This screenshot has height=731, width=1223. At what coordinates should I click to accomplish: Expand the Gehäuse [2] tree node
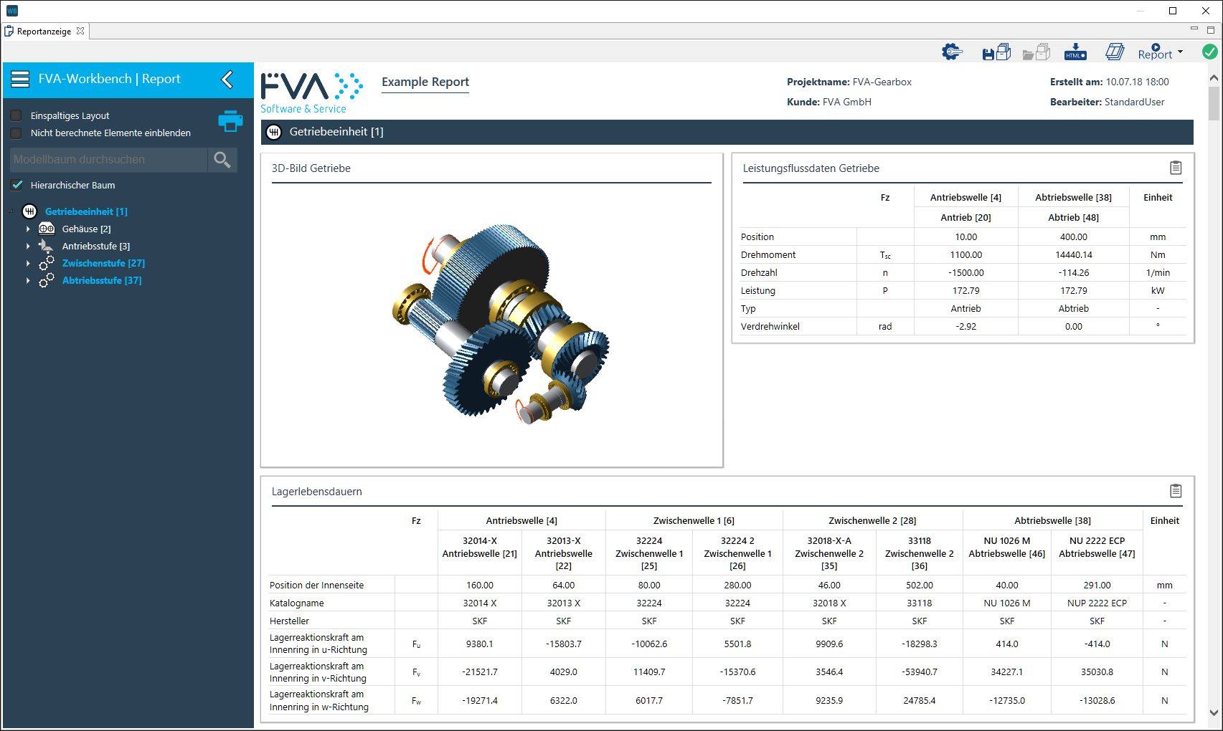click(28, 229)
